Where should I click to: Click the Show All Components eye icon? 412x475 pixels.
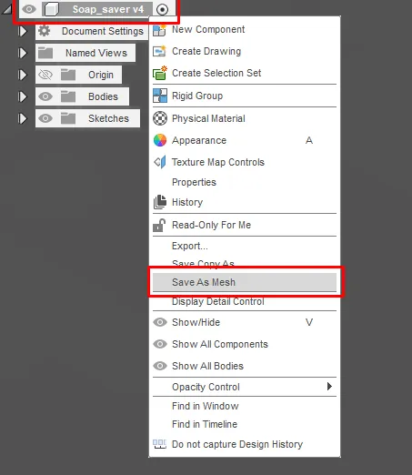point(160,344)
